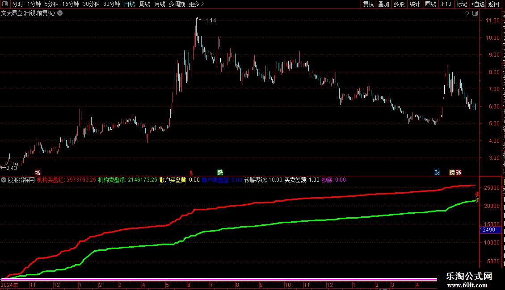Click the 返回 back button
Screen dimensions: 505x290
click(493, 4)
